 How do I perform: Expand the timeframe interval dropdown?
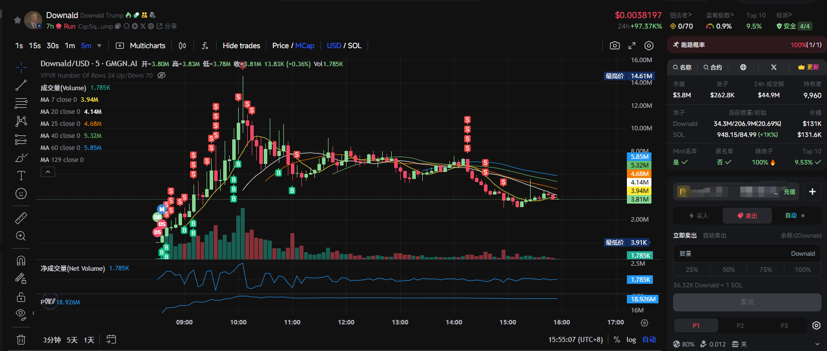point(99,46)
